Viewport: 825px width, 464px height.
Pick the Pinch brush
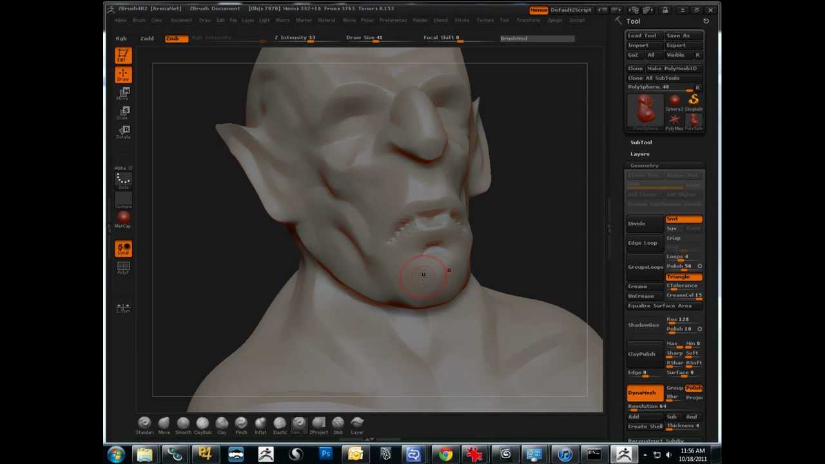[241, 425]
